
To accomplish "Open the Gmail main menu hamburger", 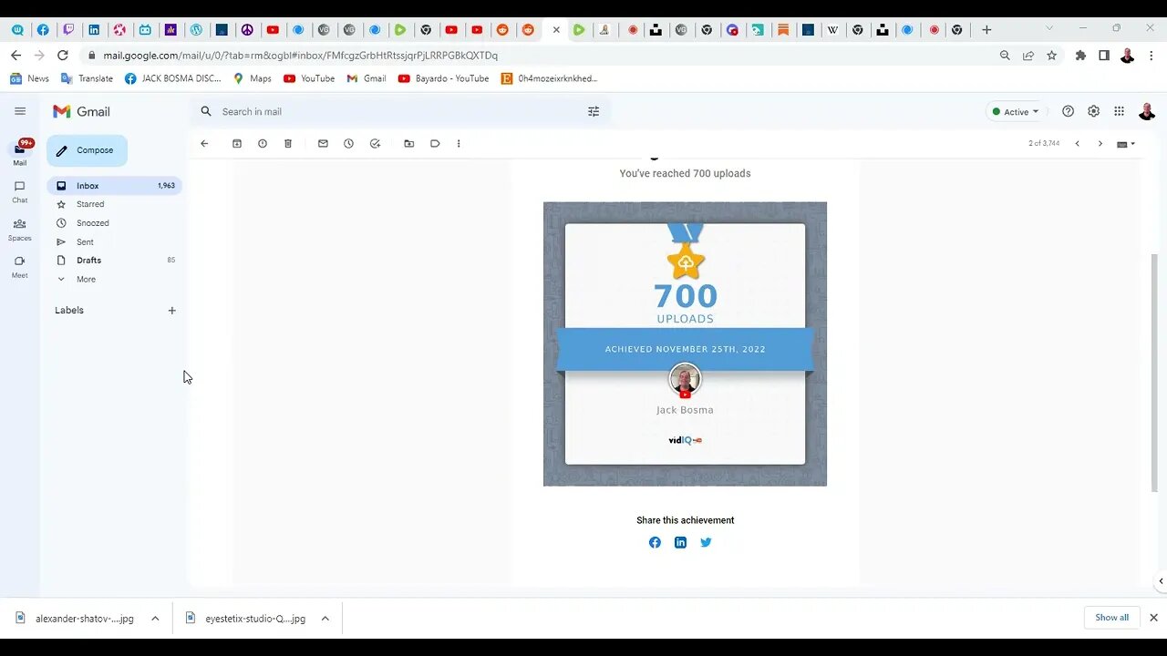I will (20, 111).
